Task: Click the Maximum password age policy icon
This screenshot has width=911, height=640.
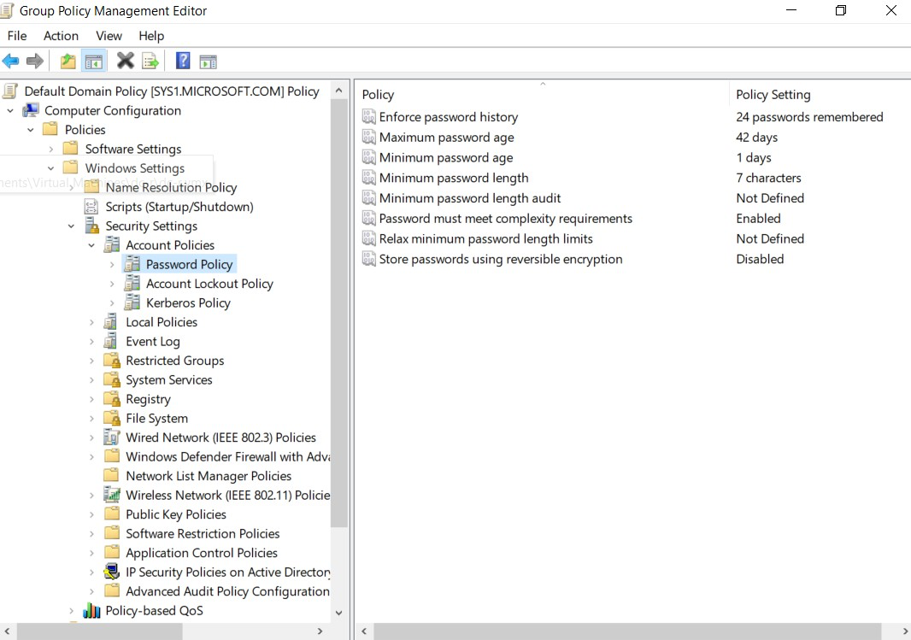Action: pyautogui.click(x=369, y=137)
